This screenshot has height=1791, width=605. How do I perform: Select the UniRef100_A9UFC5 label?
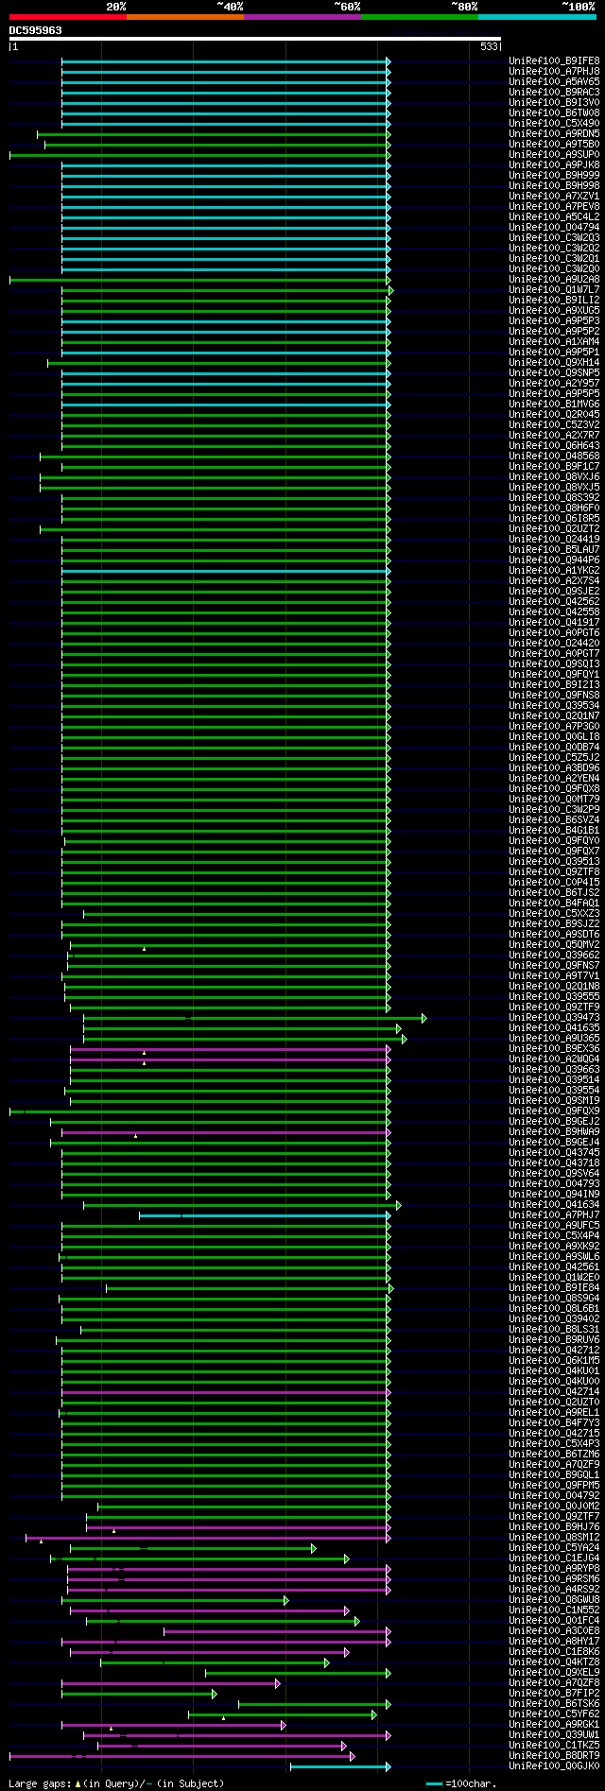(554, 1225)
